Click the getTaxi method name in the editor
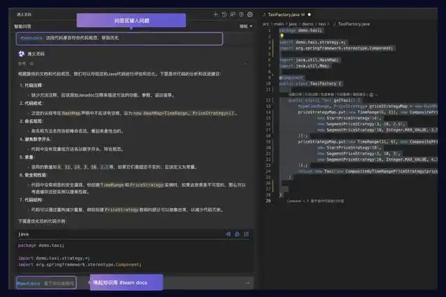The image size is (446, 297). (342, 101)
